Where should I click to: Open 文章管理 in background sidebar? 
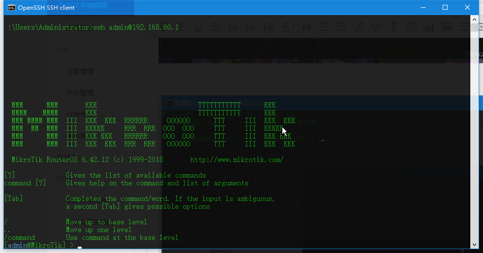80,72
